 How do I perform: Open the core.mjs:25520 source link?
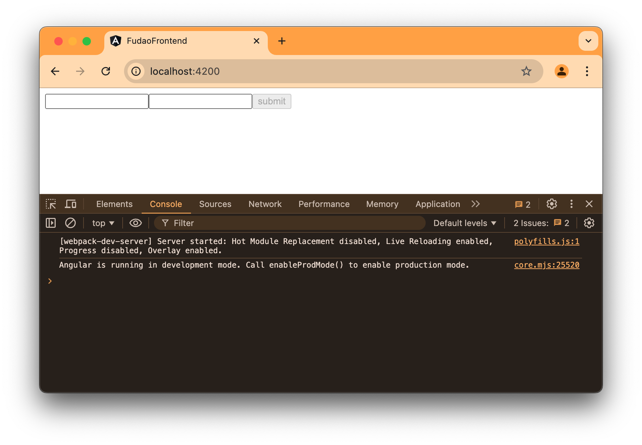546,265
